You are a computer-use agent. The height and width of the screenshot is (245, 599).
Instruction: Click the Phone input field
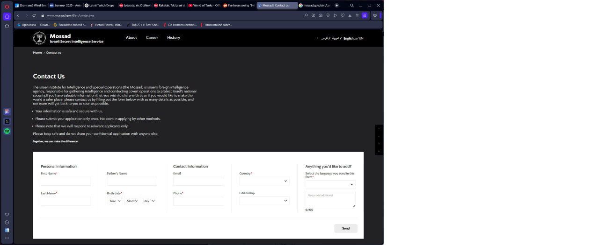click(198, 201)
